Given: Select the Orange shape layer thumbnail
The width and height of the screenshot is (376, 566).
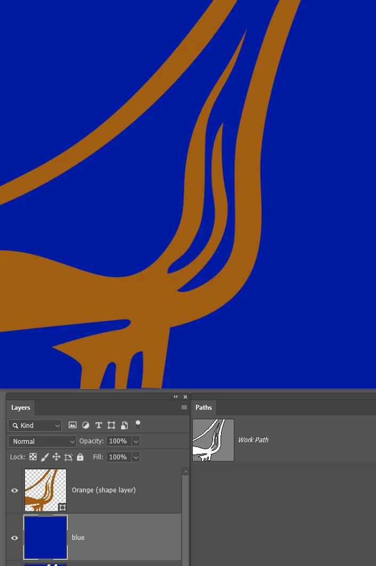Looking at the screenshot, I should coord(45,490).
